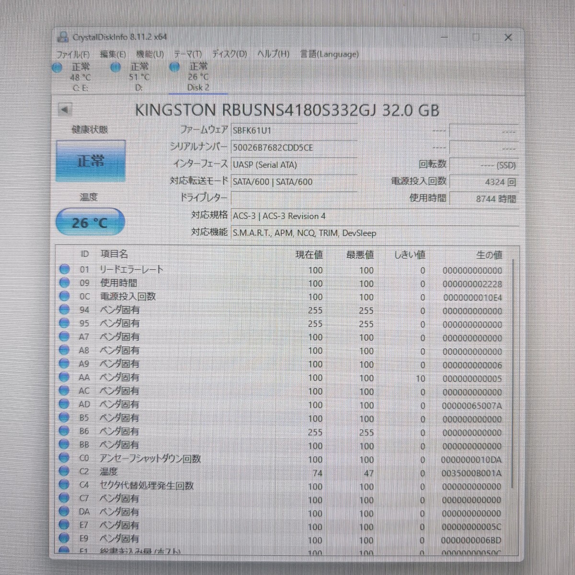This screenshot has height=575, width=575.
Task: Select the C: E: disk status circle
Action: pyautogui.click(x=57, y=68)
